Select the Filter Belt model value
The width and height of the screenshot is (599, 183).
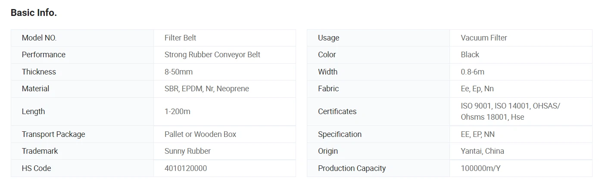[180, 38]
